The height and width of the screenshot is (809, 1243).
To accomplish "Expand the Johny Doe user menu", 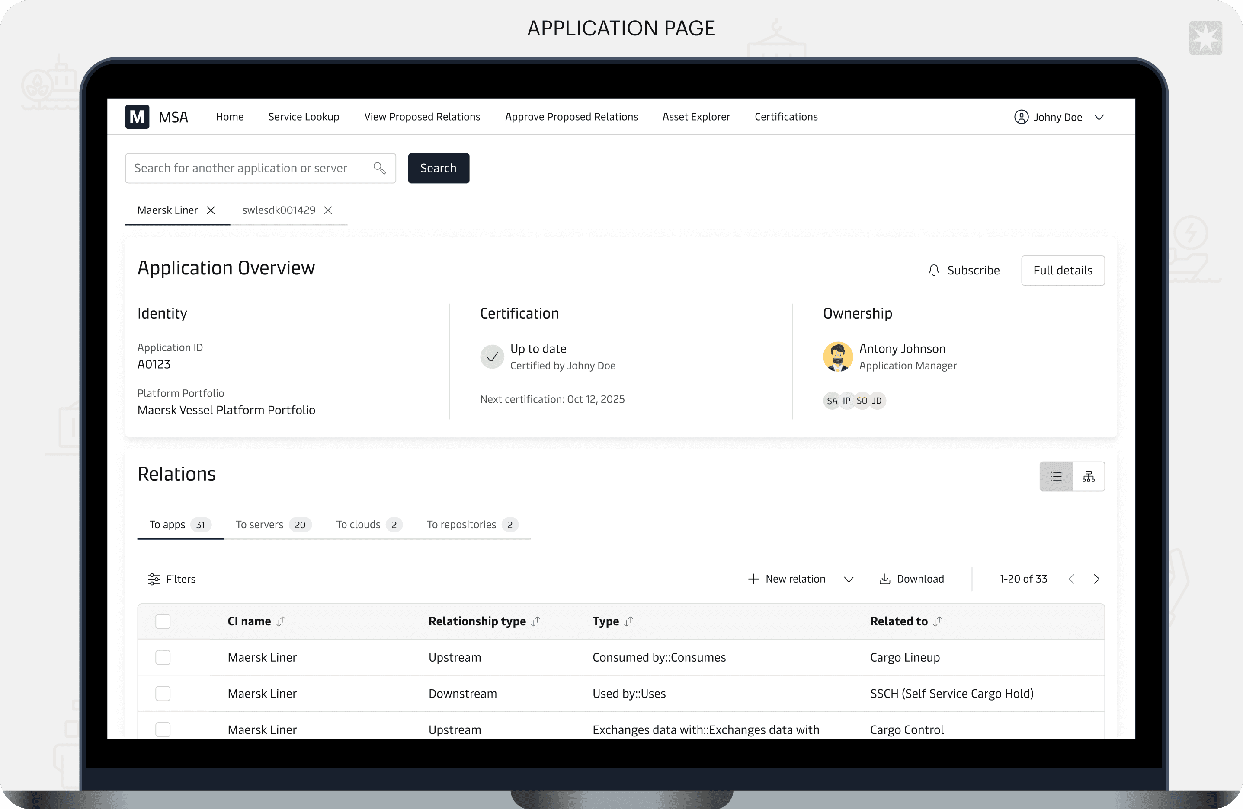I will coord(1099,117).
